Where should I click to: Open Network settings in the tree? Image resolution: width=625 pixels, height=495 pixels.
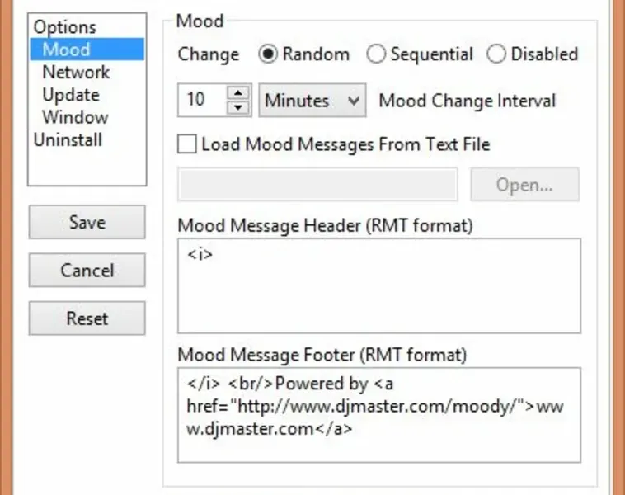[76, 73]
